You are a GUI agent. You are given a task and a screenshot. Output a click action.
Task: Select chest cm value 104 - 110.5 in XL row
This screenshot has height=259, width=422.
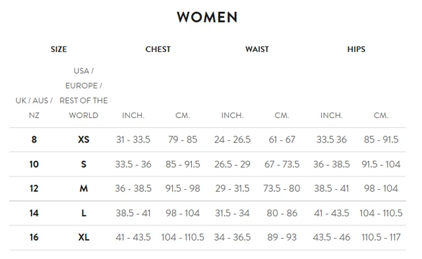[183, 237]
